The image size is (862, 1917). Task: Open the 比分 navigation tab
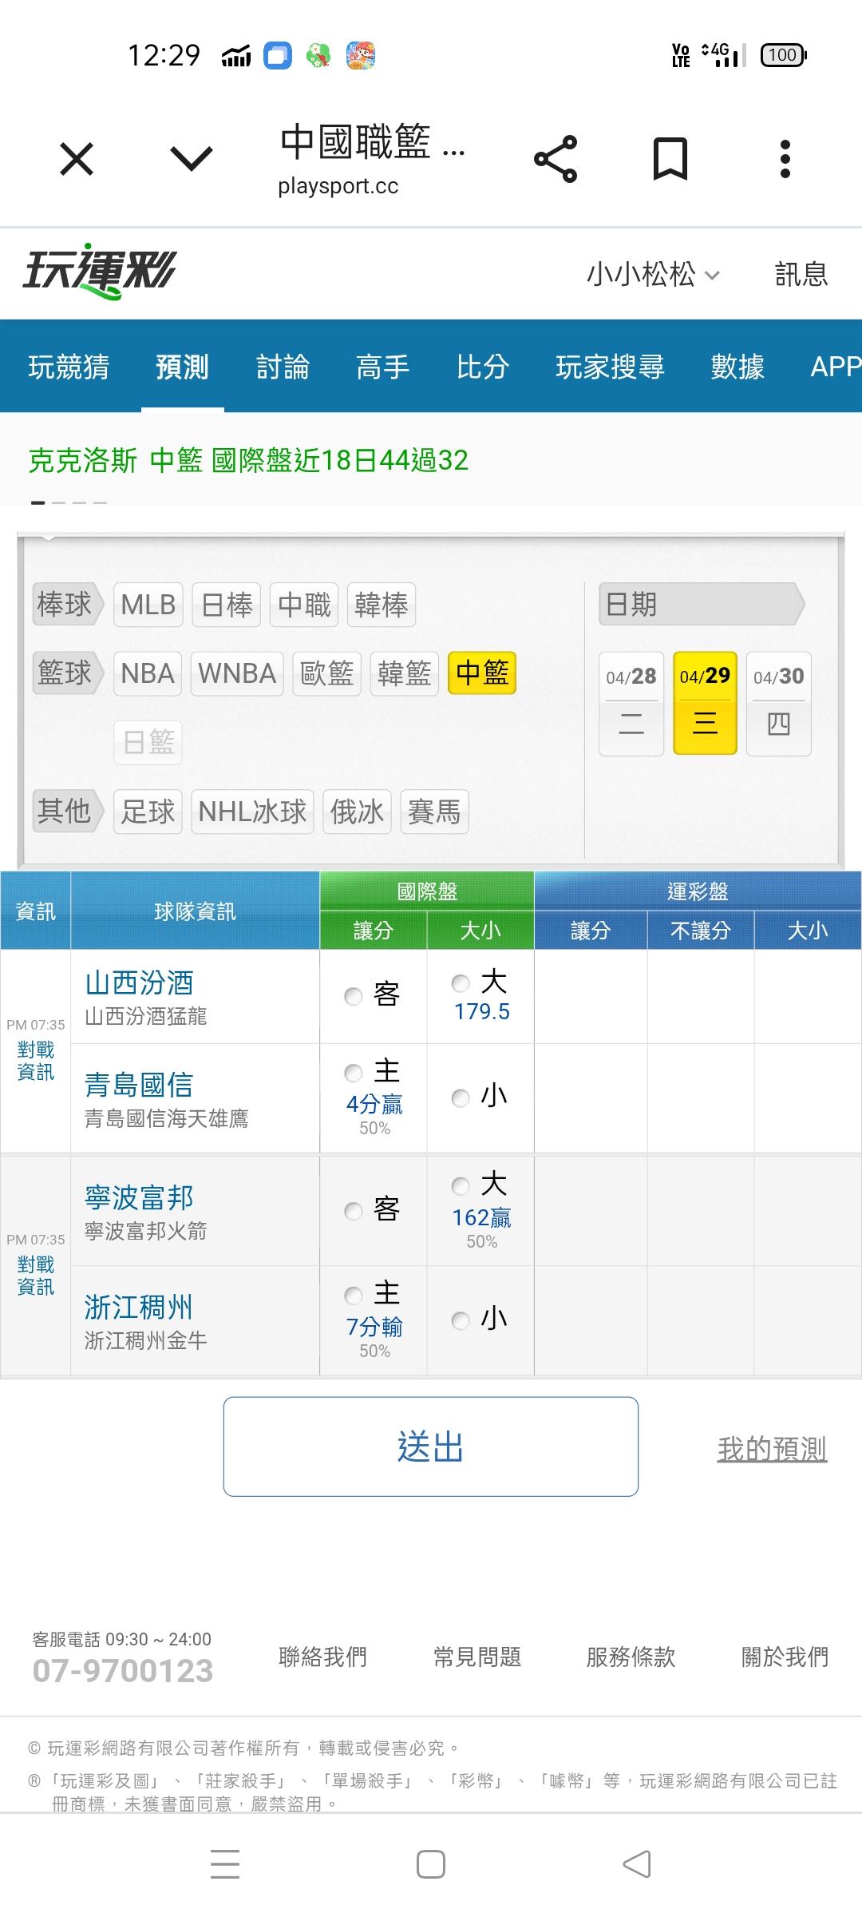pyautogui.click(x=482, y=367)
